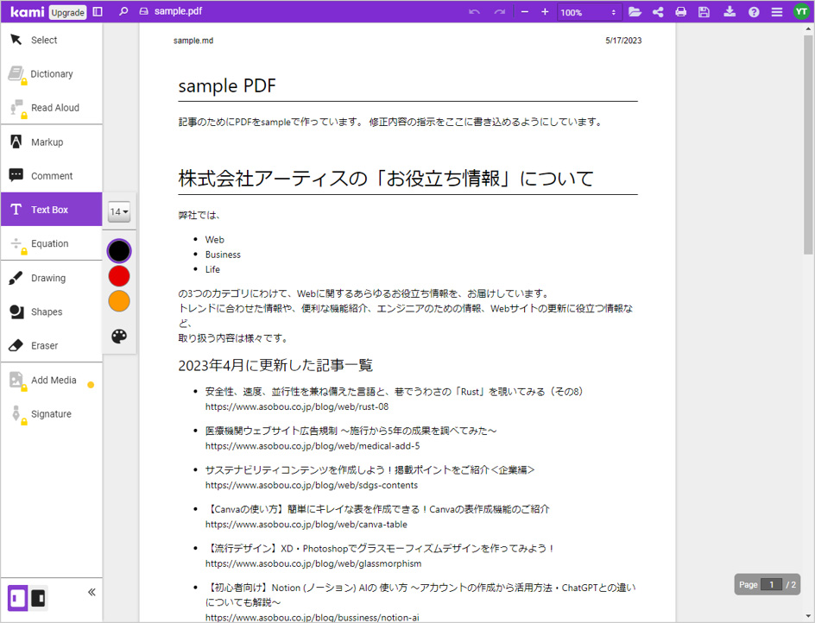Click the kami logo

(x=27, y=11)
